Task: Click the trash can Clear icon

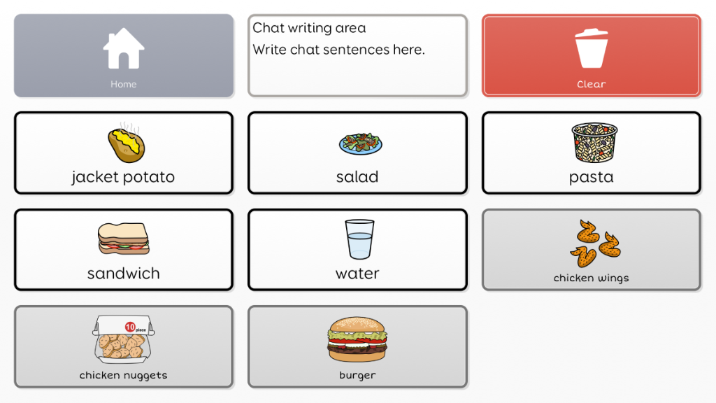Action: (592, 48)
